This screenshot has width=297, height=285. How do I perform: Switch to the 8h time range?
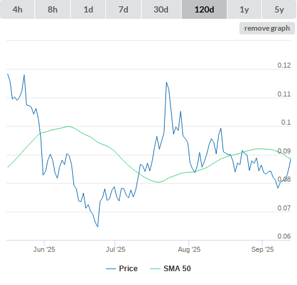(53, 9)
